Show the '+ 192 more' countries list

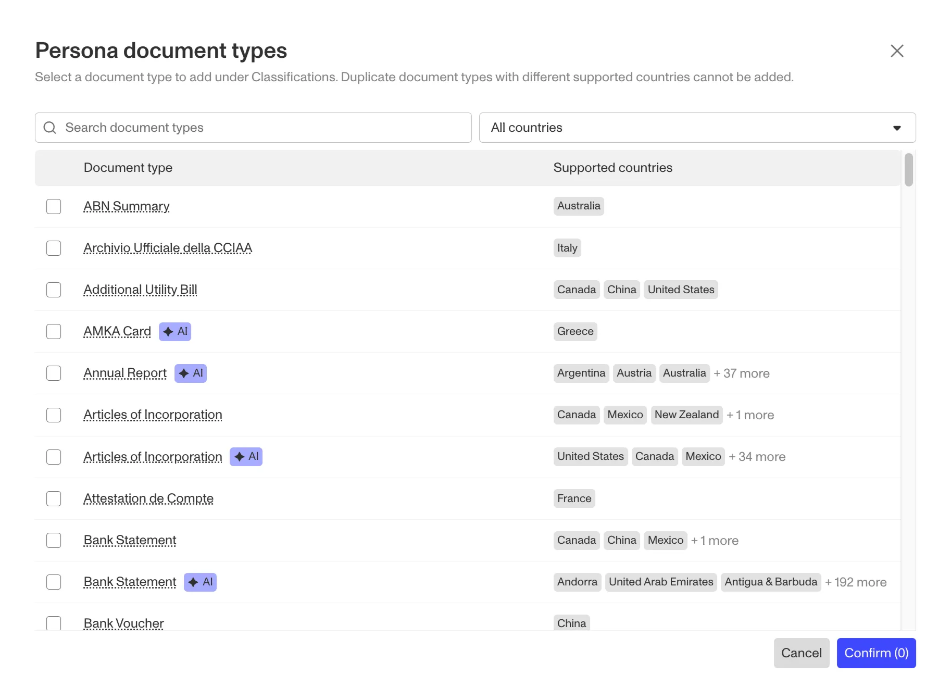point(856,582)
